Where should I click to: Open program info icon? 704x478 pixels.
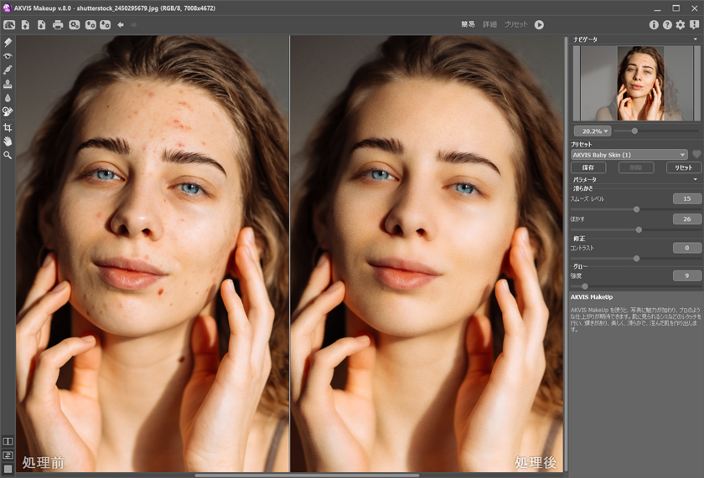(x=654, y=25)
